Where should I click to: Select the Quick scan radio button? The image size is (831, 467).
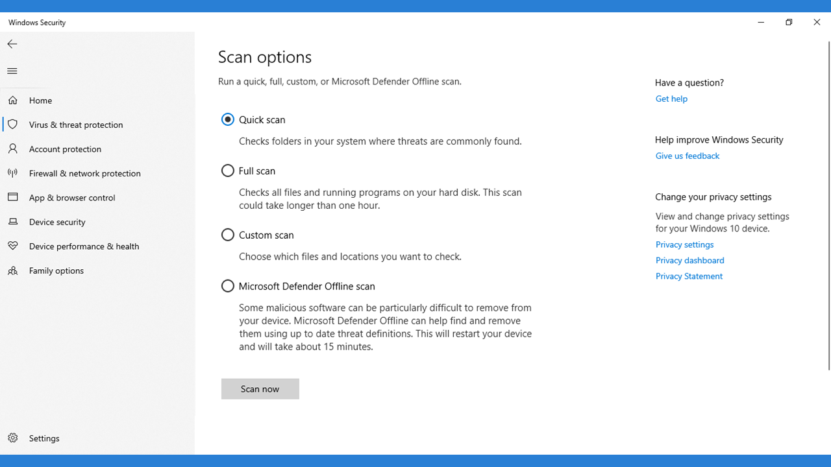[x=227, y=119]
